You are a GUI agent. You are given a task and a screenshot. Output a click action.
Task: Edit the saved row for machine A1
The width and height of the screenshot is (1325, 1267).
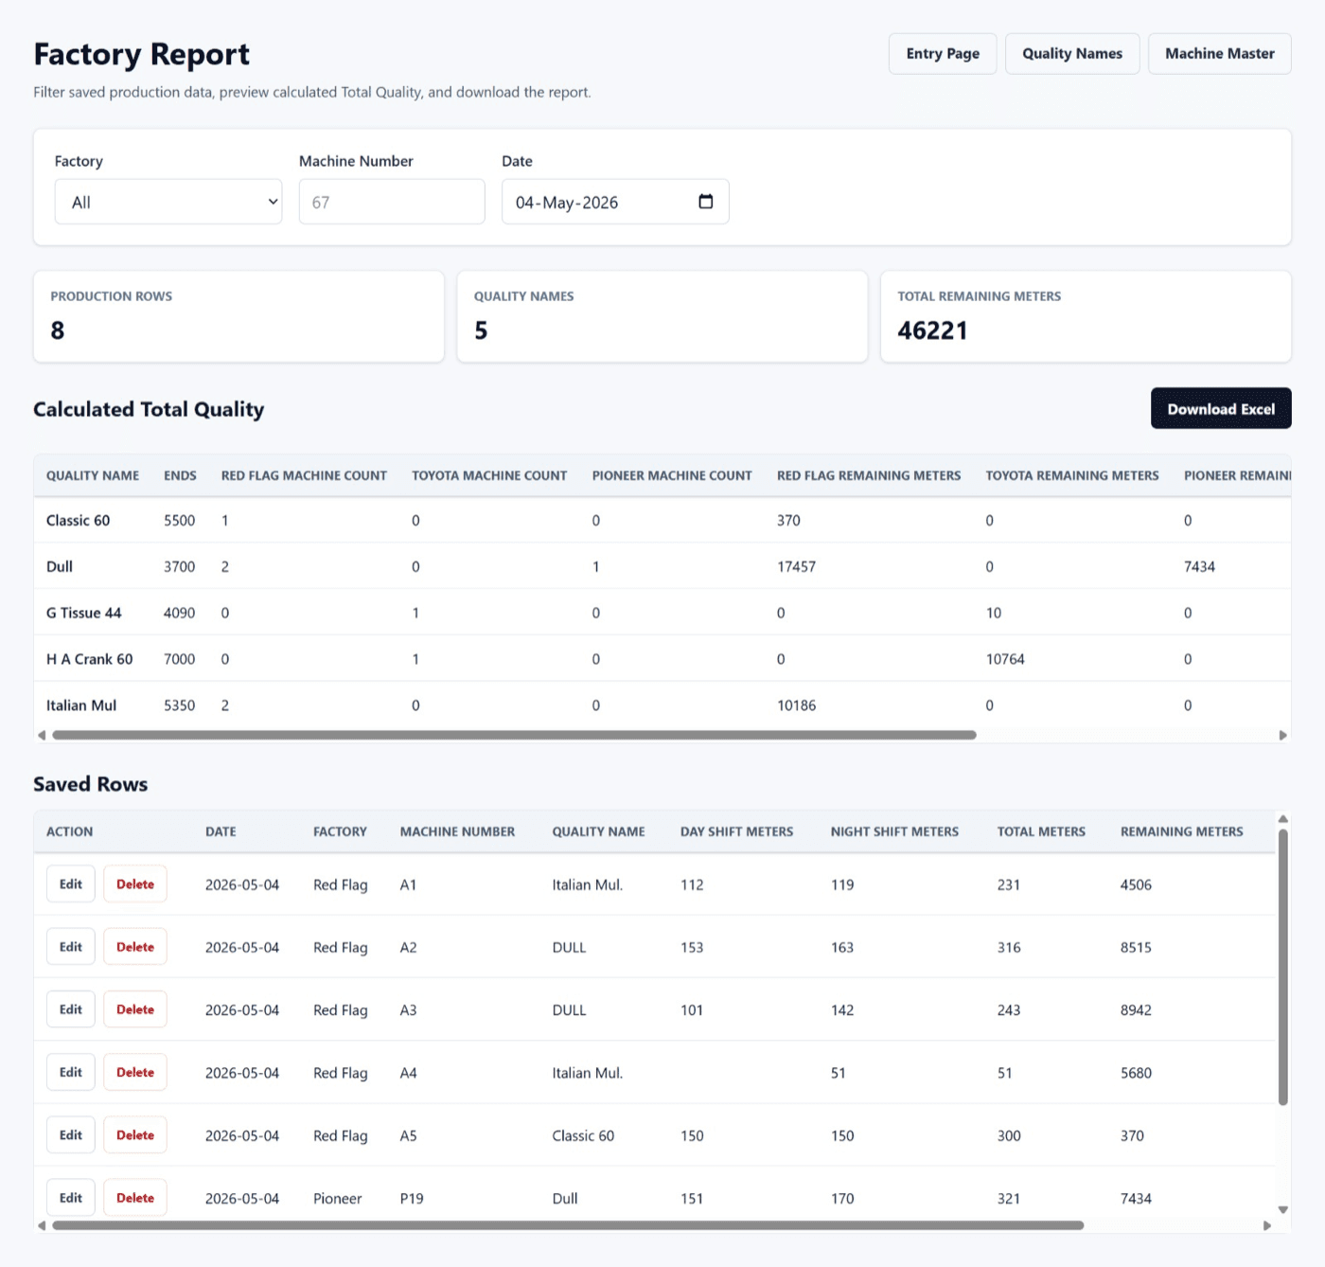pos(71,884)
